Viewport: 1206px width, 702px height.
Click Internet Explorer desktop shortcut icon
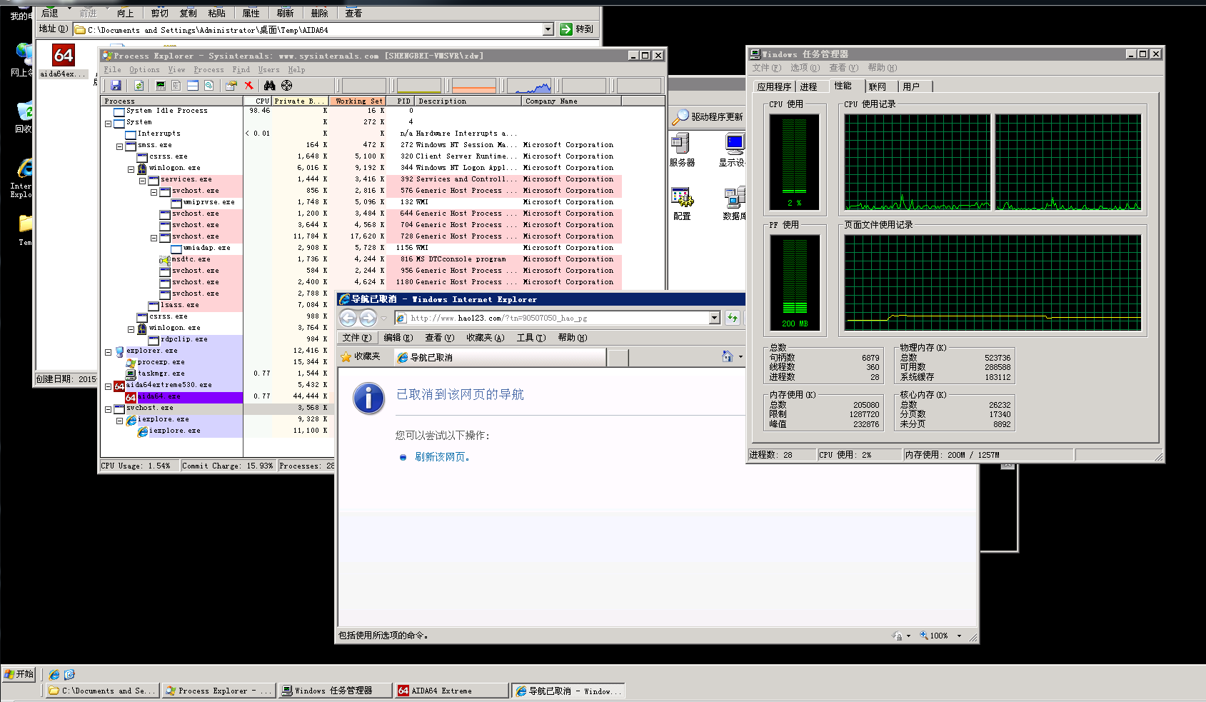pos(24,177)
